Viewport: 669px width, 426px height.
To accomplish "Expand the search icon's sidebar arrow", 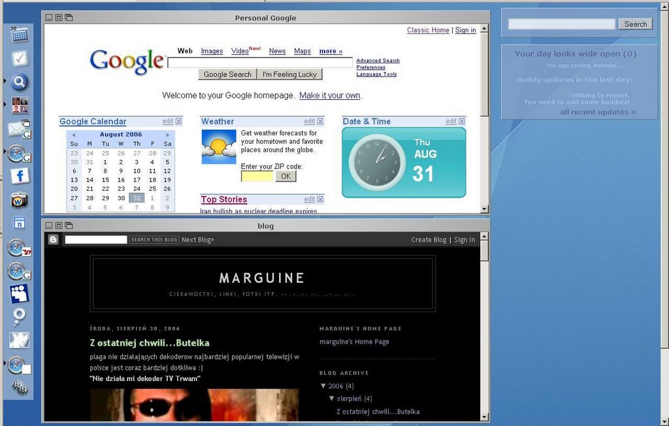I will click(x=5, y=80).
